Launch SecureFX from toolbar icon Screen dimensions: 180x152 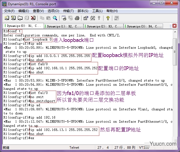117,18
